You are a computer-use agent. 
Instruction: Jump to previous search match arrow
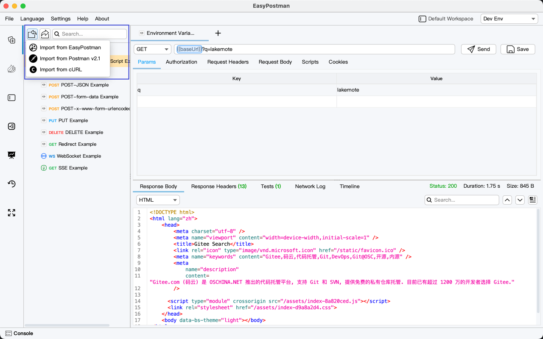[x=507, y=200]
